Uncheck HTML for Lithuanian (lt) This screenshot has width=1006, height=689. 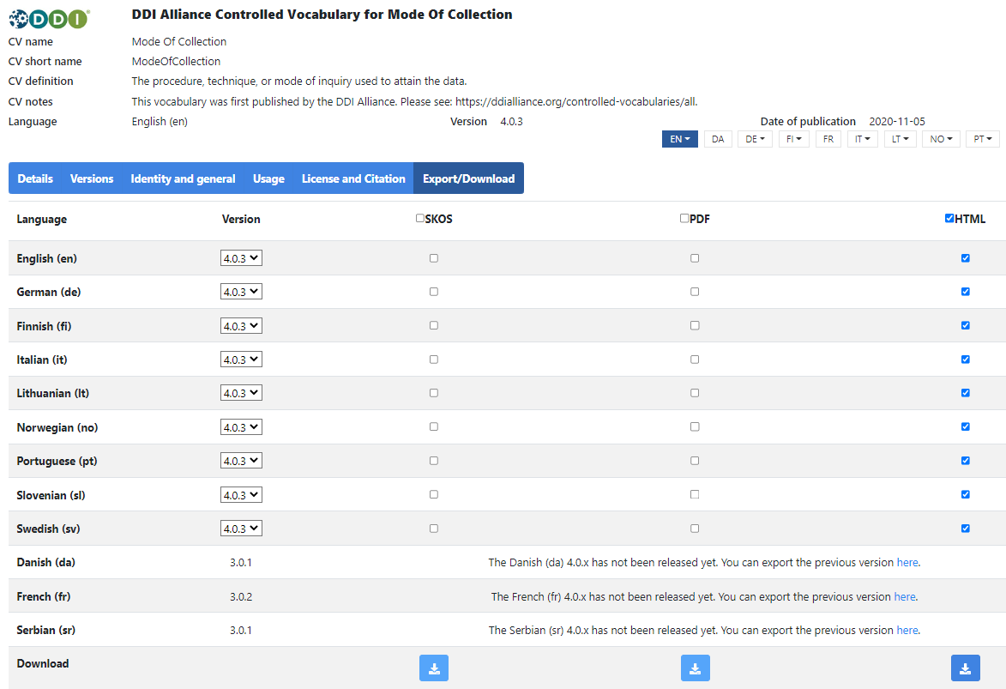(966, 393)
